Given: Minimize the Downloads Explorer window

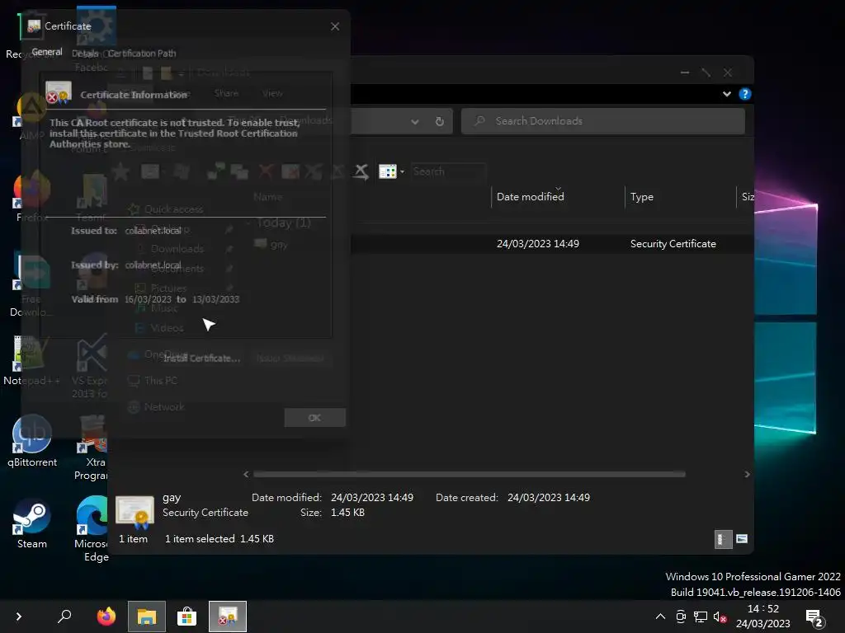Looking at the screenshot, I should coord(684,73).
